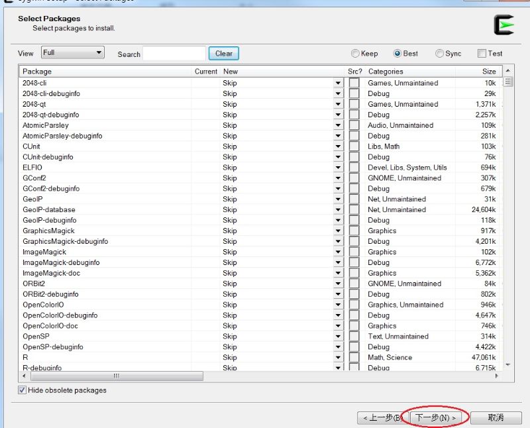Viewport: 530px width, 428px height.
Task: Check the Src box for 2048-cli
Action: tap(354, 83)
